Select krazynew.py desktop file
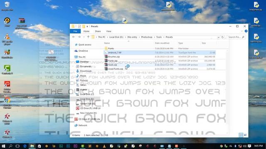Image resolution: width=266 pixels, height=149 pixels. pyautogui.click(x=256, y=6)
